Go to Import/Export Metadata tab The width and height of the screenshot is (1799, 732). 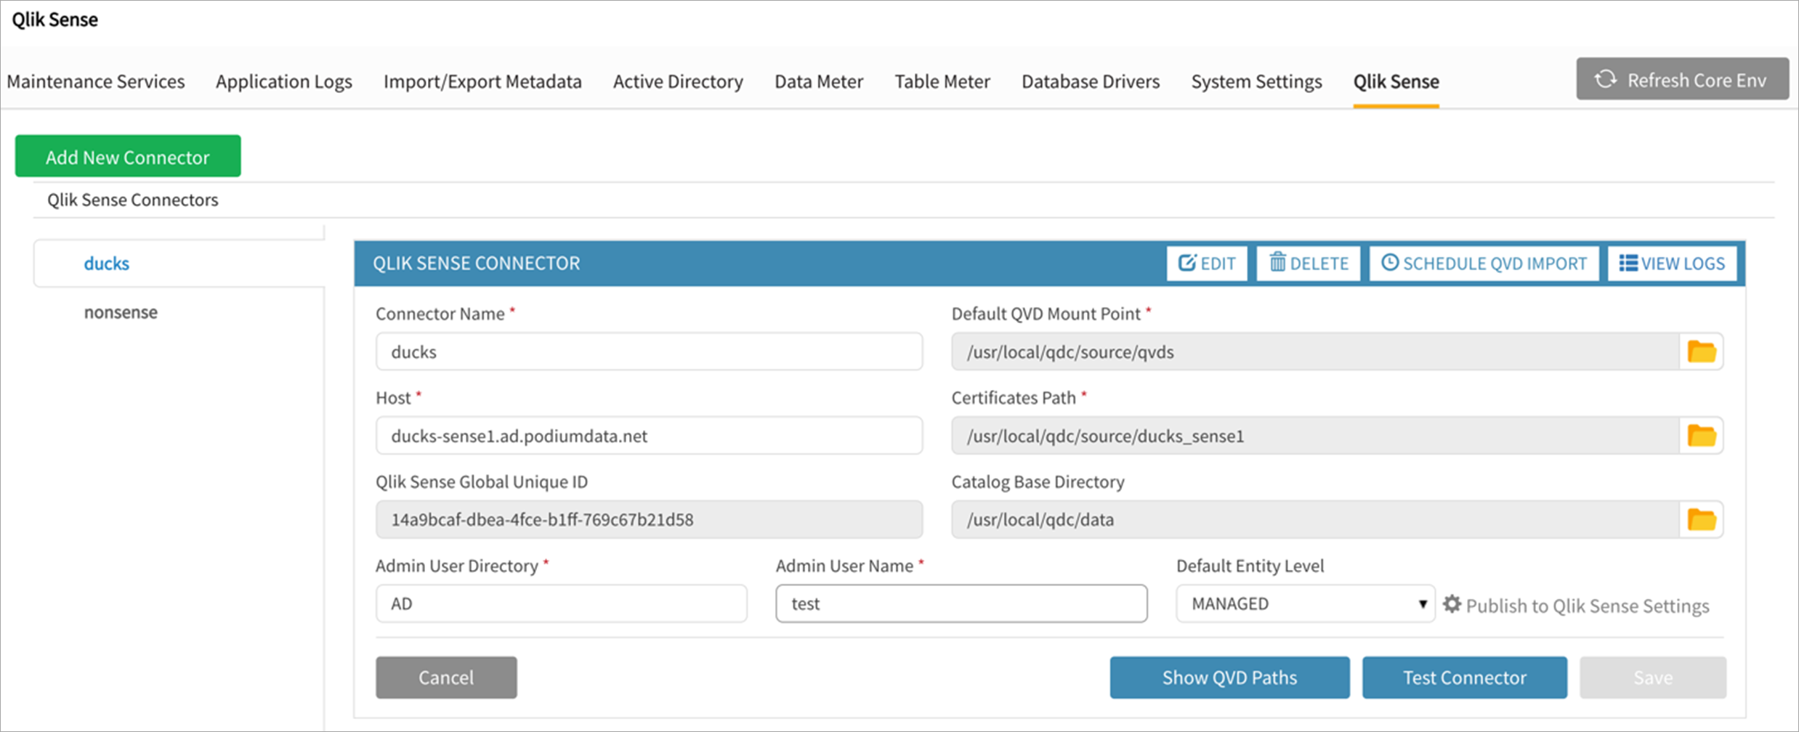pyautogui.click(x=482, y=81)
